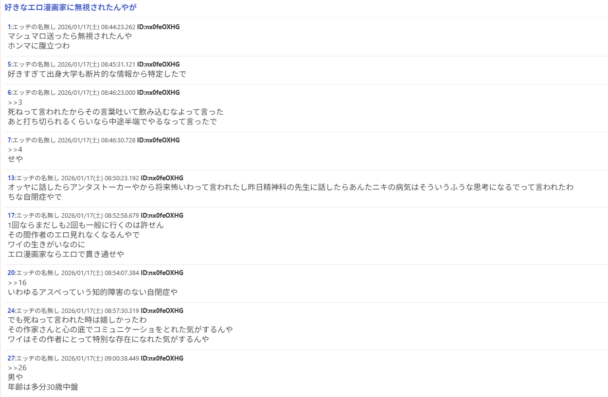Follow the >>4 reply anchor
The image size is (608, 397).
pyautogui.click(x=15, y=150)
